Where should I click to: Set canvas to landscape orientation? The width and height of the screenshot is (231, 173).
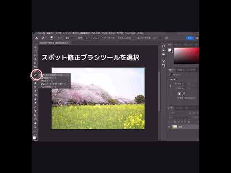click(183, 94)
